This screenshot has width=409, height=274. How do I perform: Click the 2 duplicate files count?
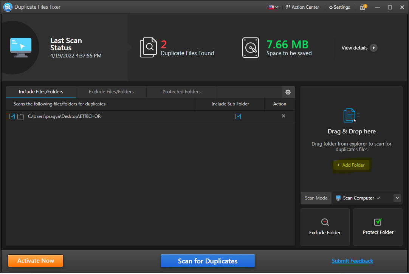(164, 45)
